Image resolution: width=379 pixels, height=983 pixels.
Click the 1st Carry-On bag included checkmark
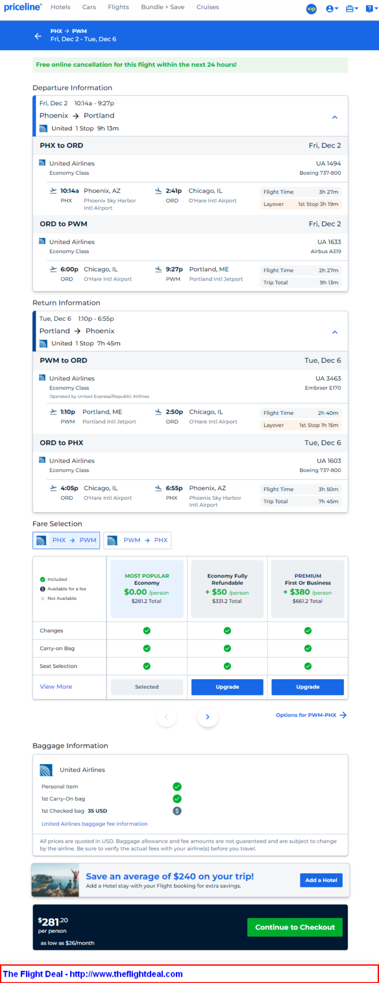(x=177, y=799)
